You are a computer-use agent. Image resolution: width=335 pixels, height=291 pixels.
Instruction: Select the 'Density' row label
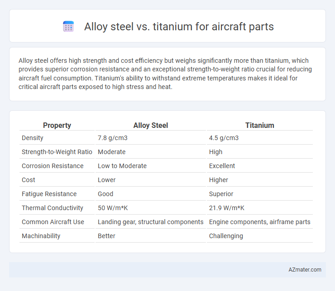coord(33,138)
